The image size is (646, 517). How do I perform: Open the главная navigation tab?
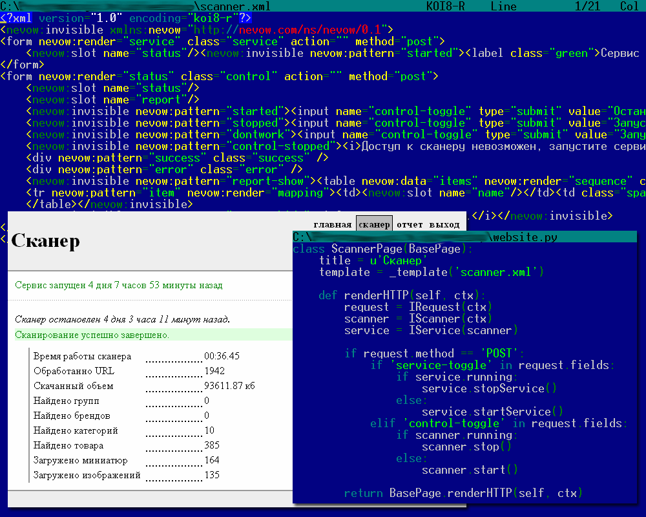coord(332,225)
